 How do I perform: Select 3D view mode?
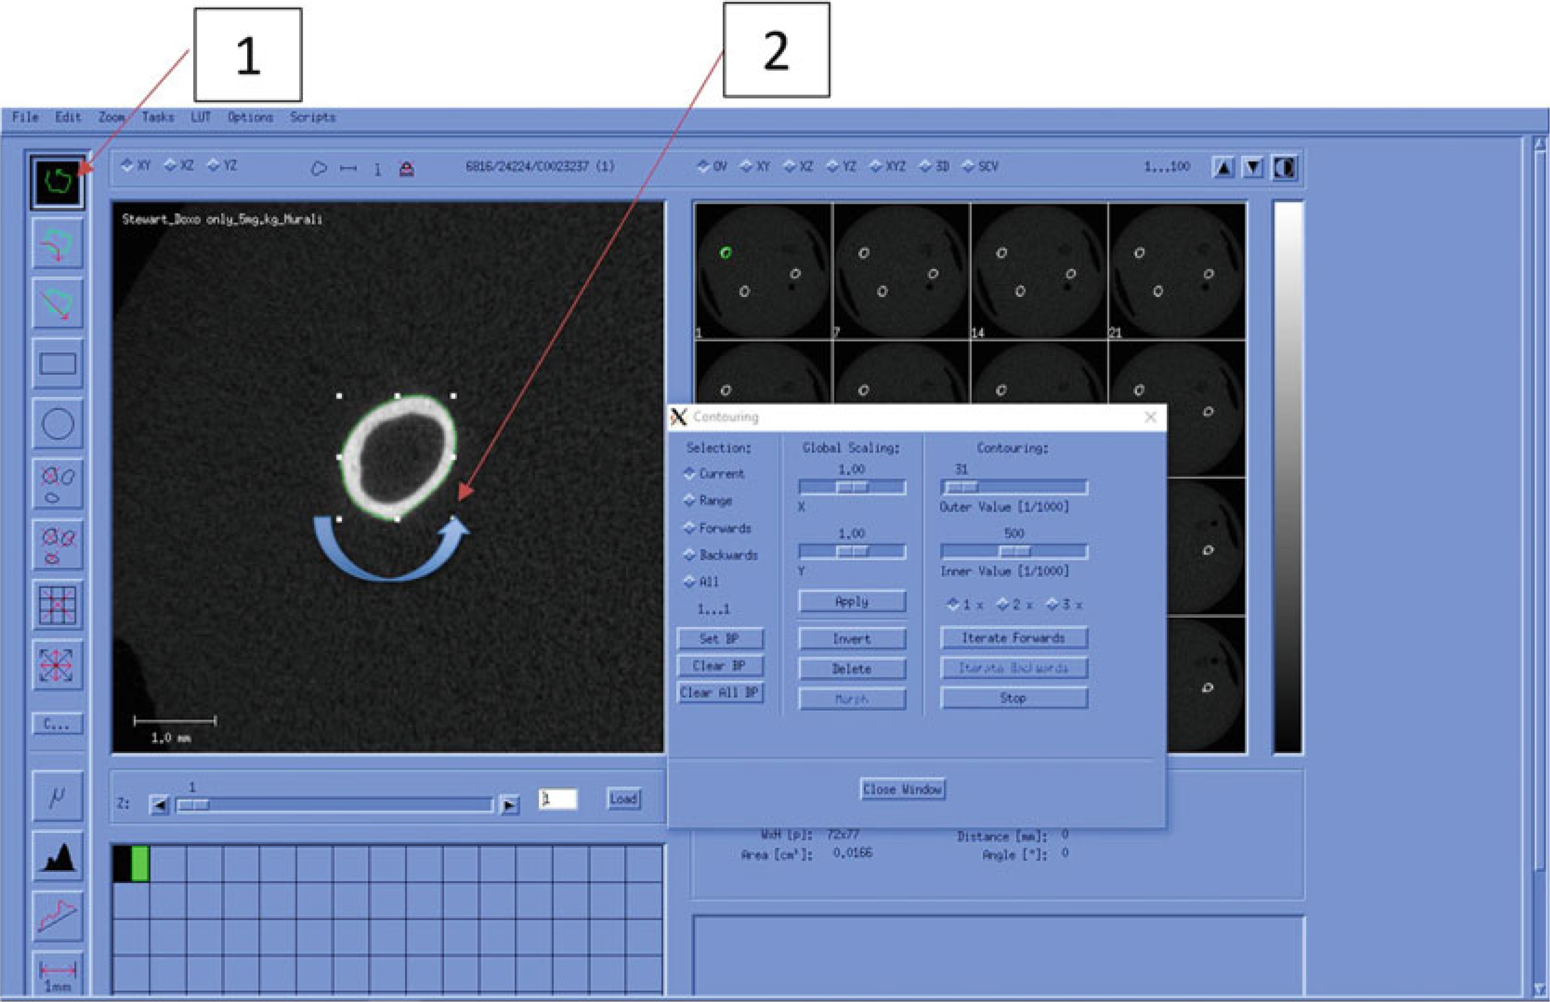(935, 166)
